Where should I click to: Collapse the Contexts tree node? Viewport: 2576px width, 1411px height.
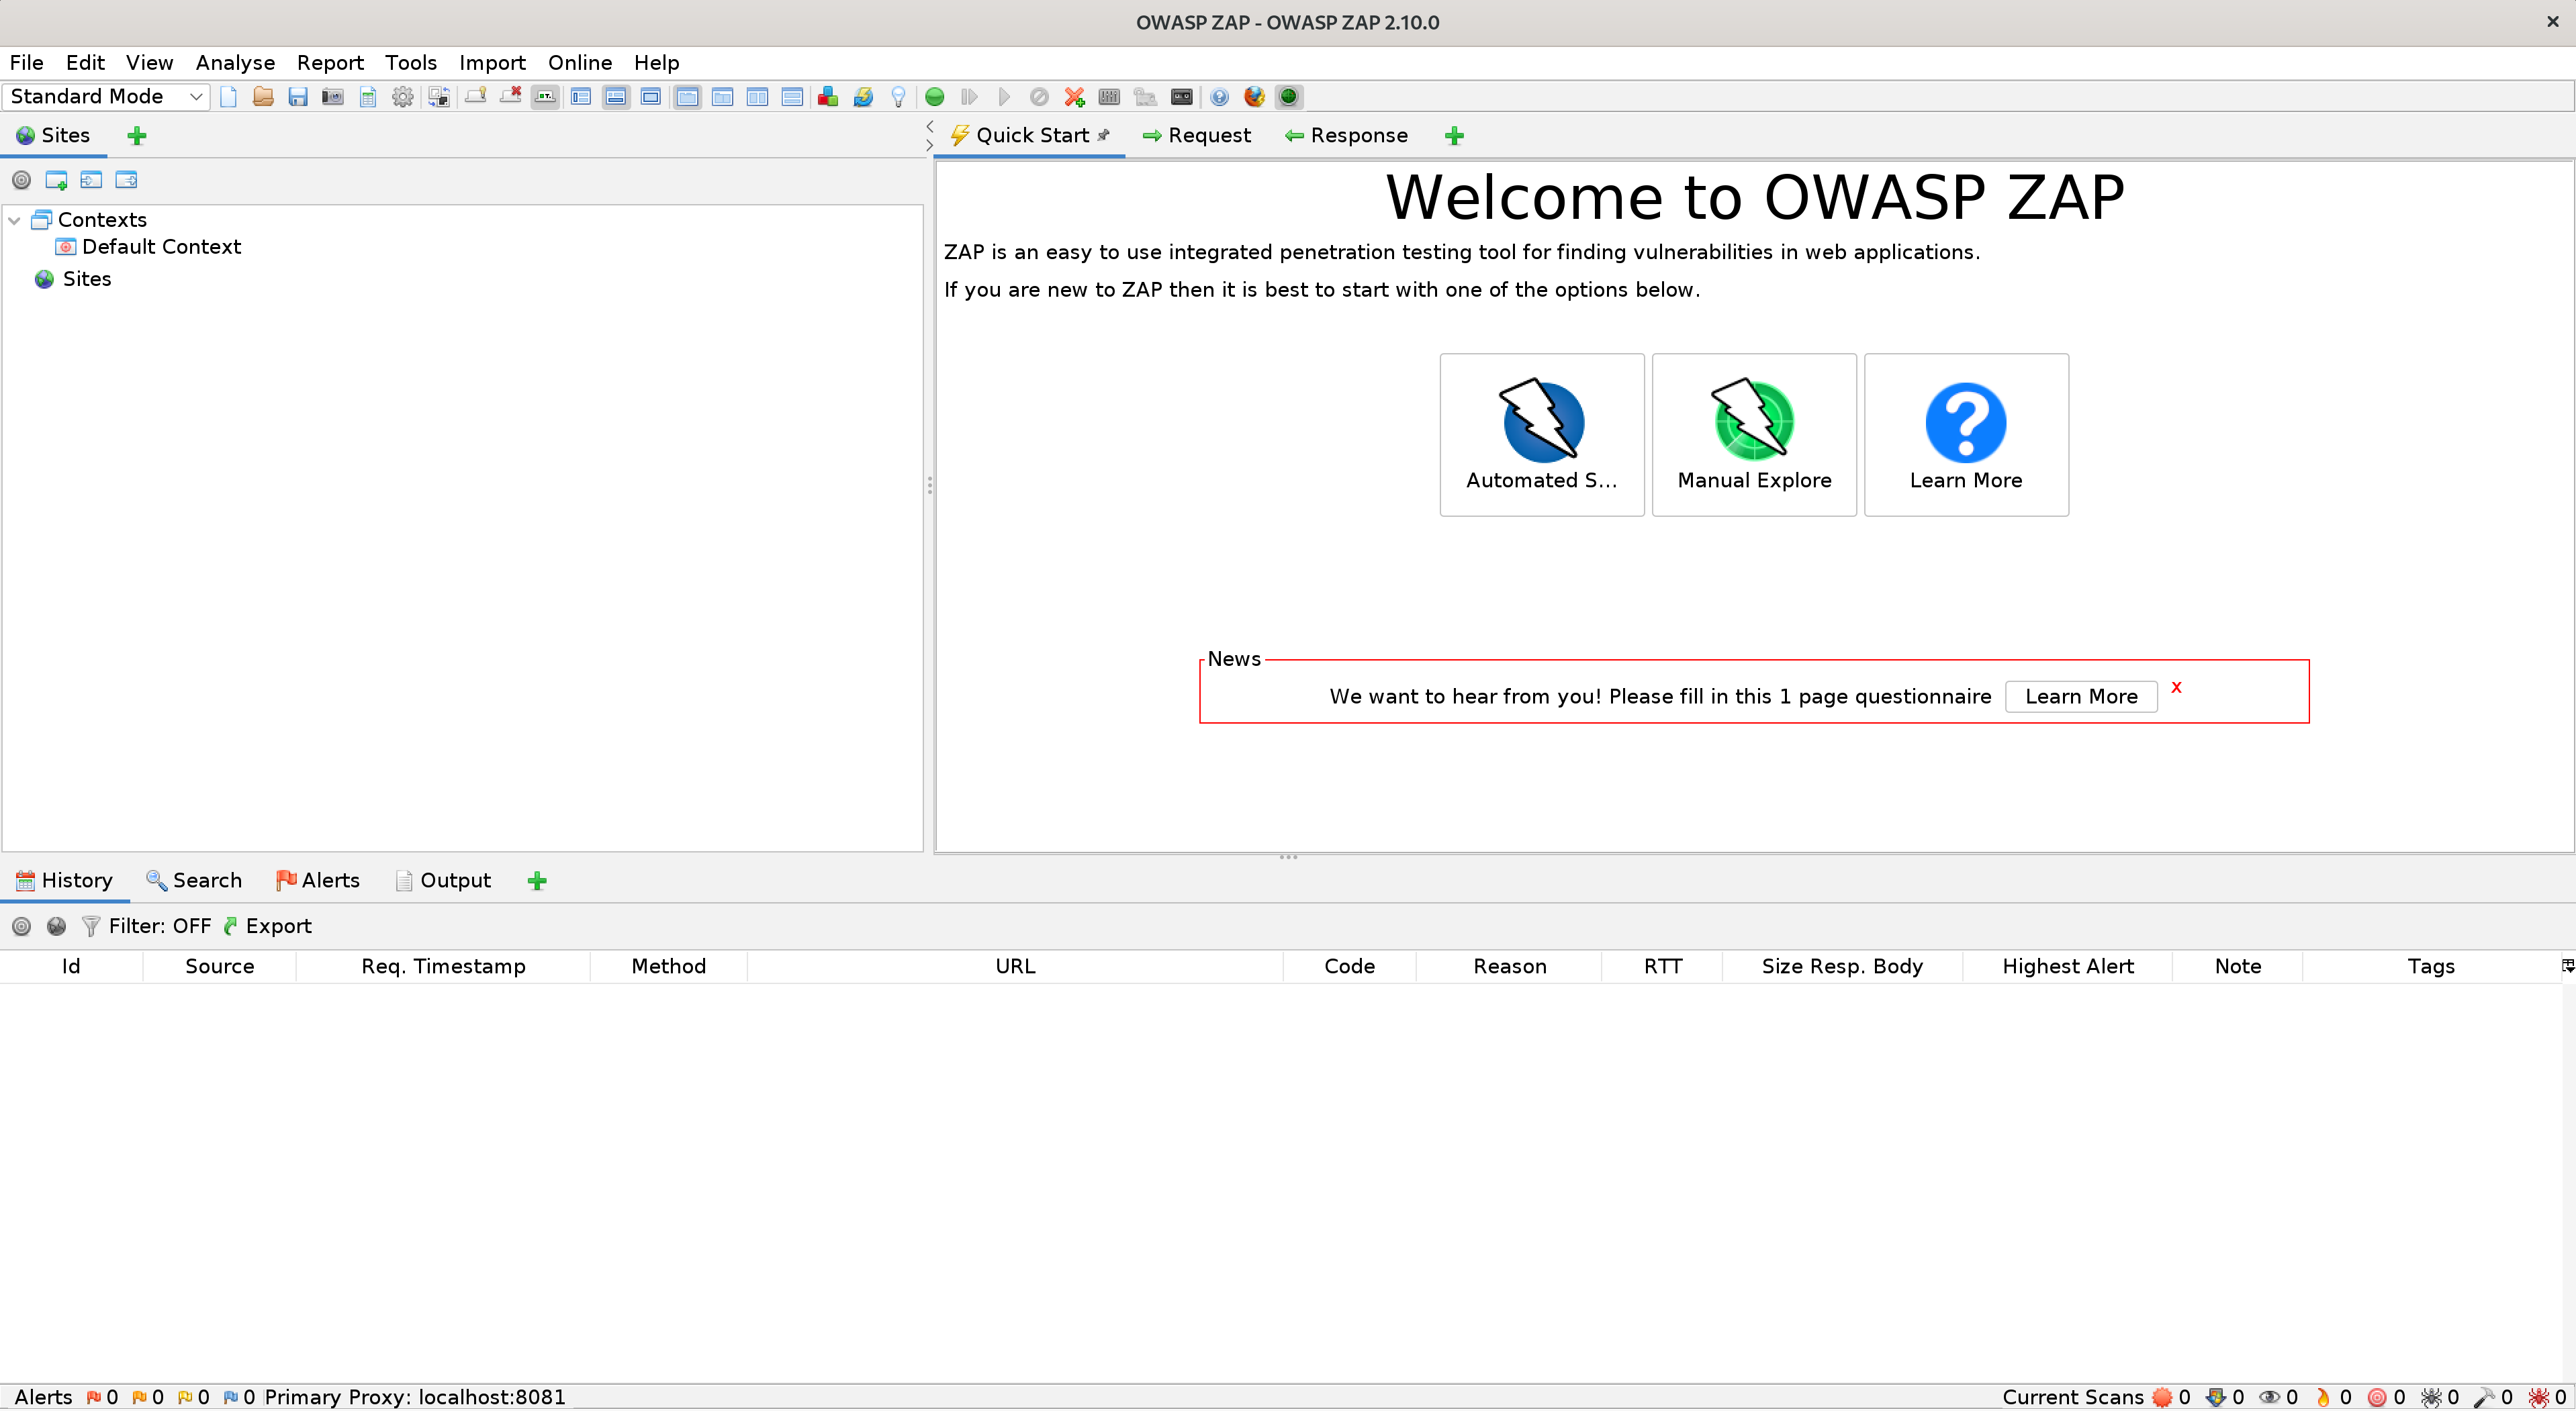pyautogui.click(x=14, y=220)
